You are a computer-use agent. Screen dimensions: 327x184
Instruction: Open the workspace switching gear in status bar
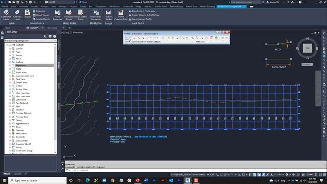[x=287, y=175]
